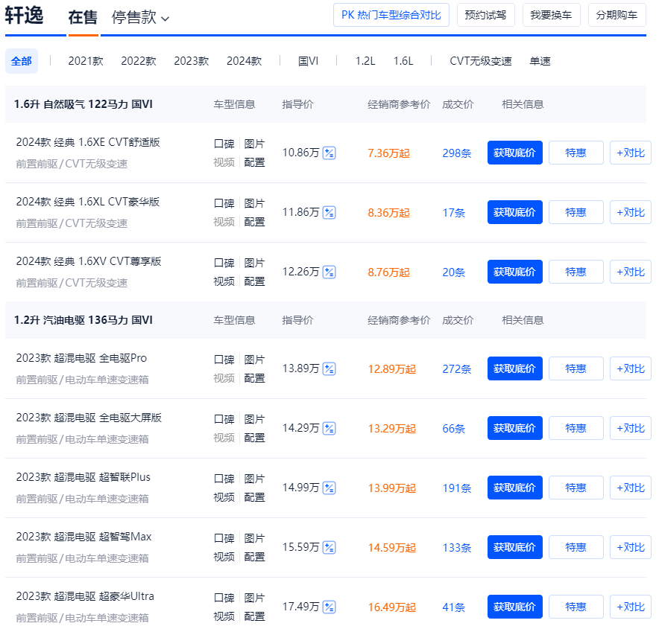
Task: Open 2023款 超混电驱 超智驾Max model page
Action: [83, 537]
